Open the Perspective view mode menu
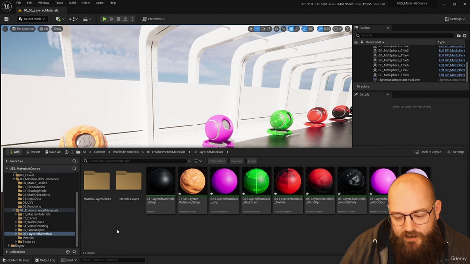470x264 pixels. tap(23, 29)
